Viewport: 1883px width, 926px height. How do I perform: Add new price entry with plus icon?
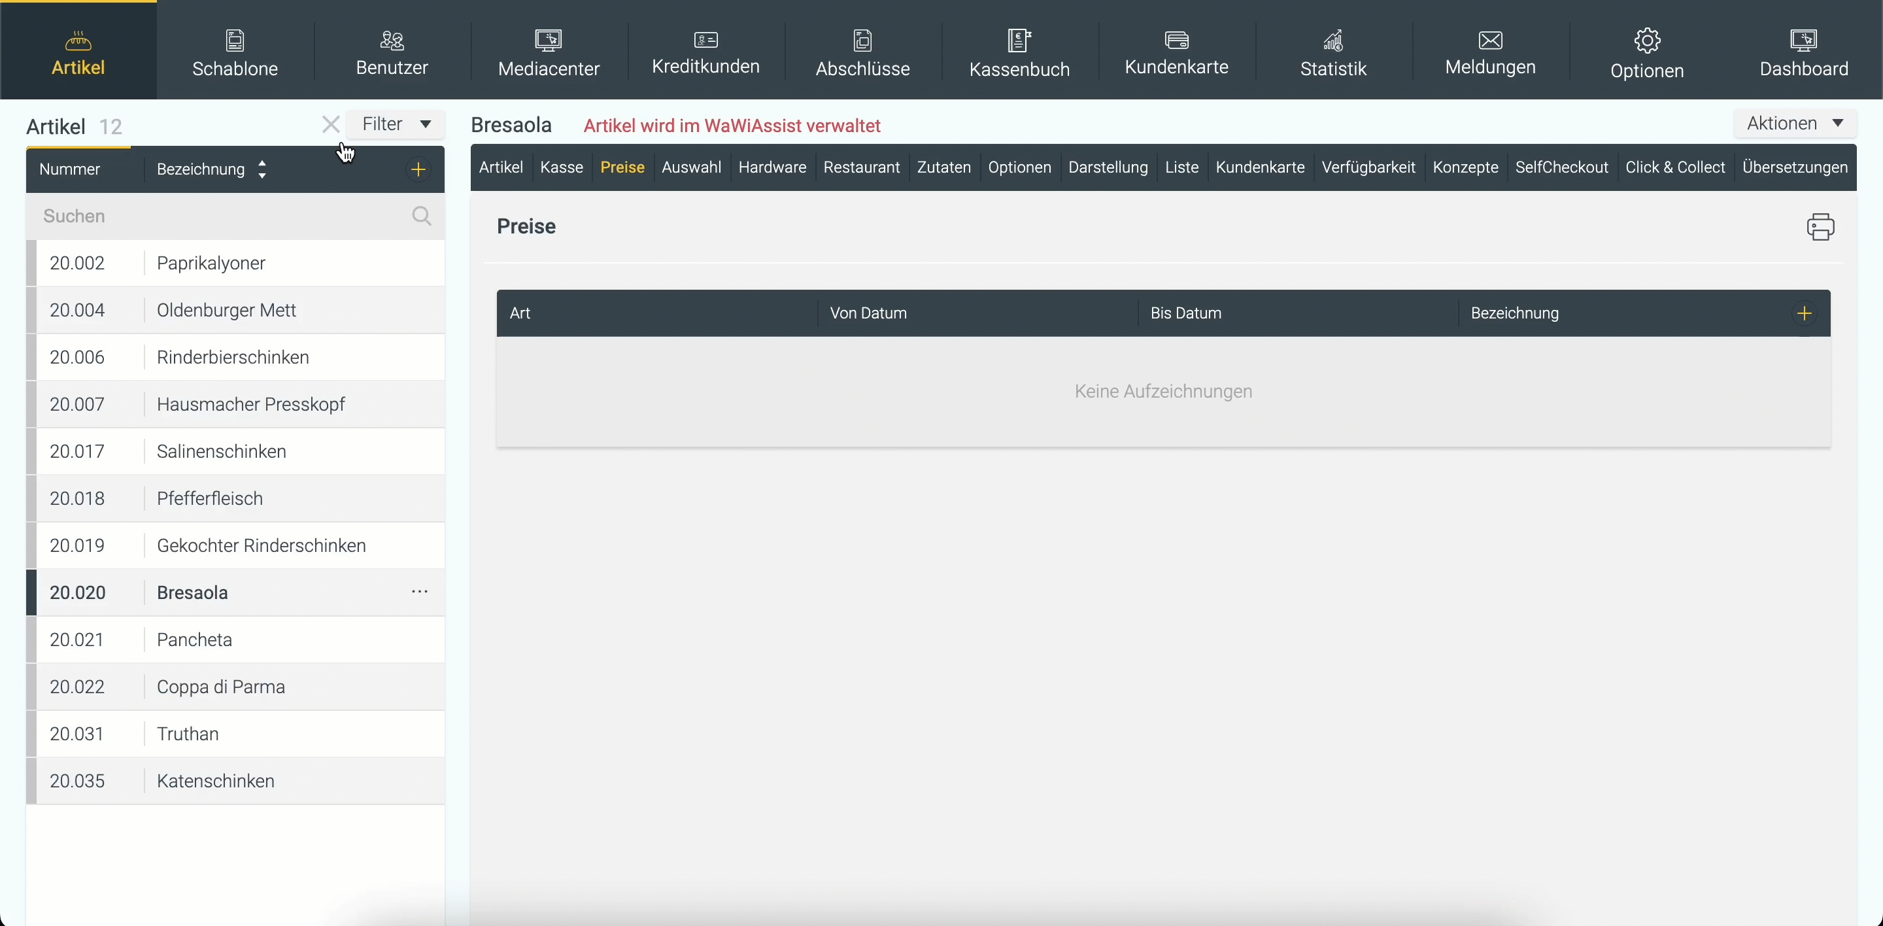[x=1804, y=313]
